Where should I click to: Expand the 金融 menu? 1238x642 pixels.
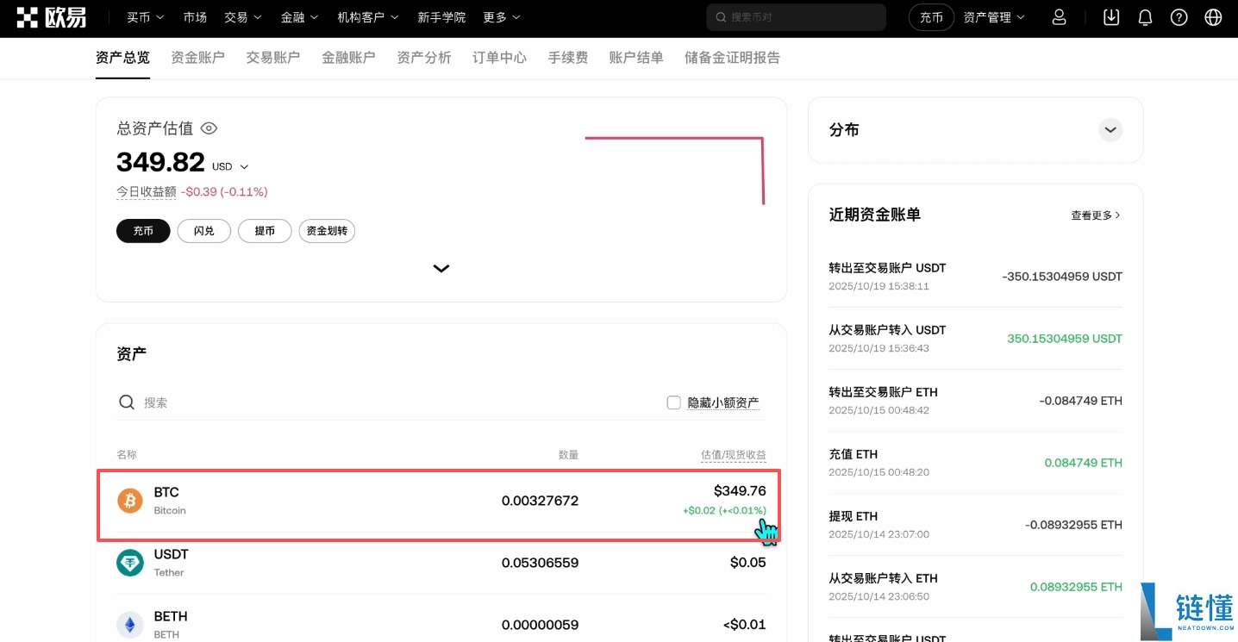point(300,17)
